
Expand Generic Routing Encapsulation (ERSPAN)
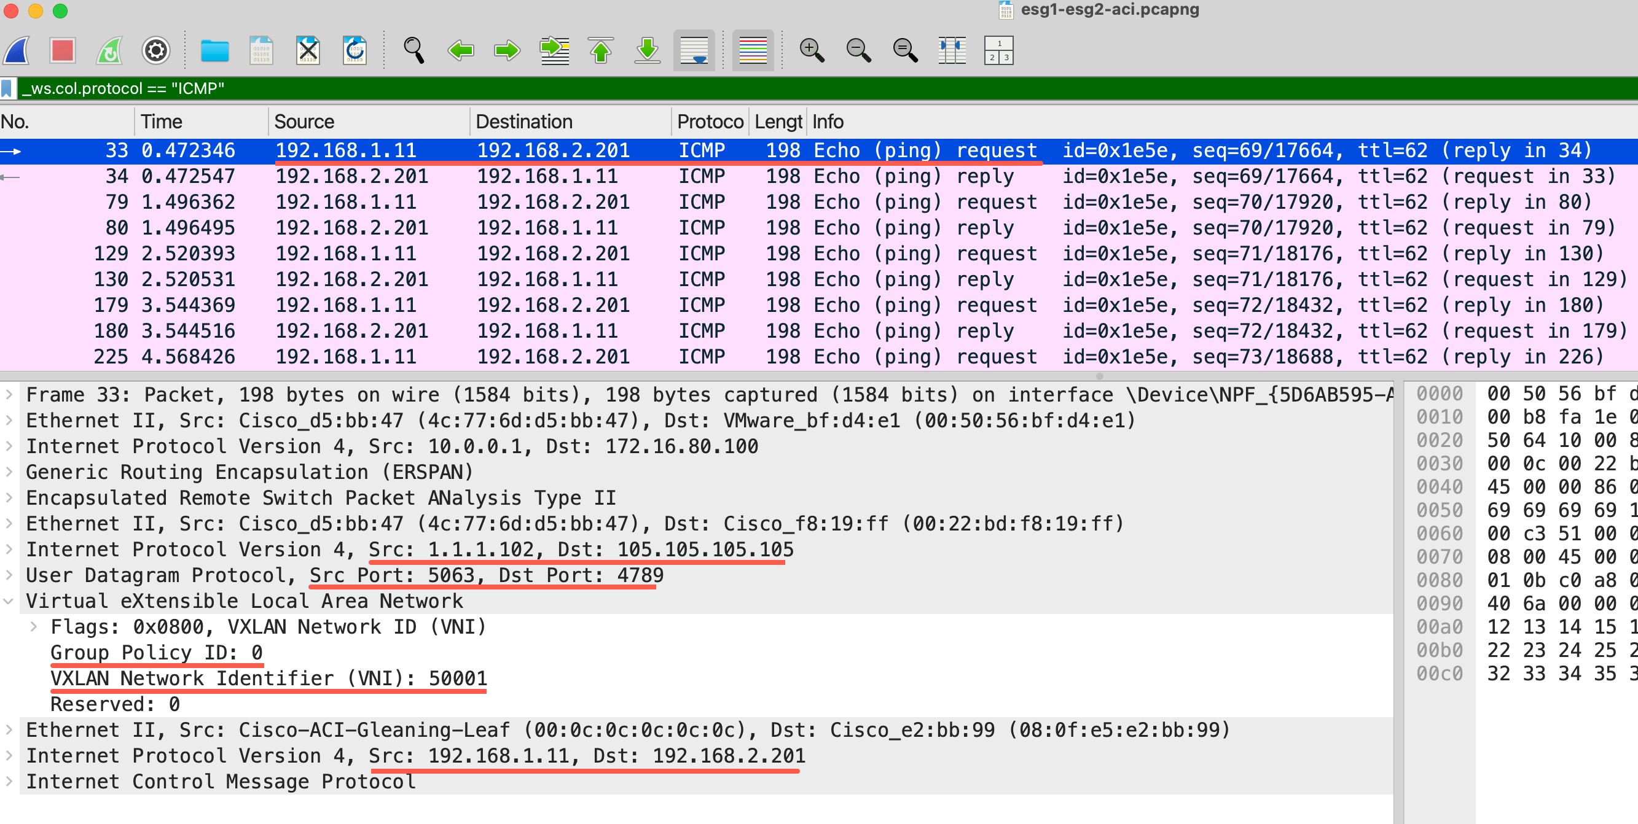(9, 472)
